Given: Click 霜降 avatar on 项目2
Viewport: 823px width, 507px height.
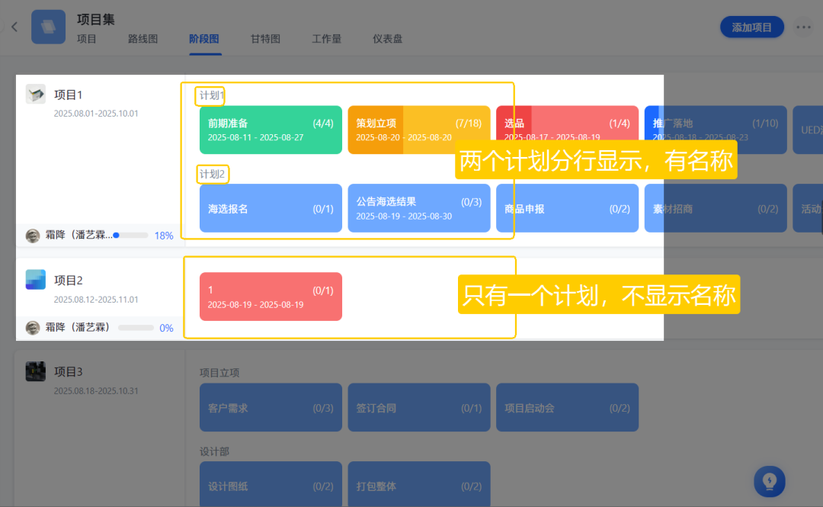Looking at the screenshot, I should (x=32, y=328).
